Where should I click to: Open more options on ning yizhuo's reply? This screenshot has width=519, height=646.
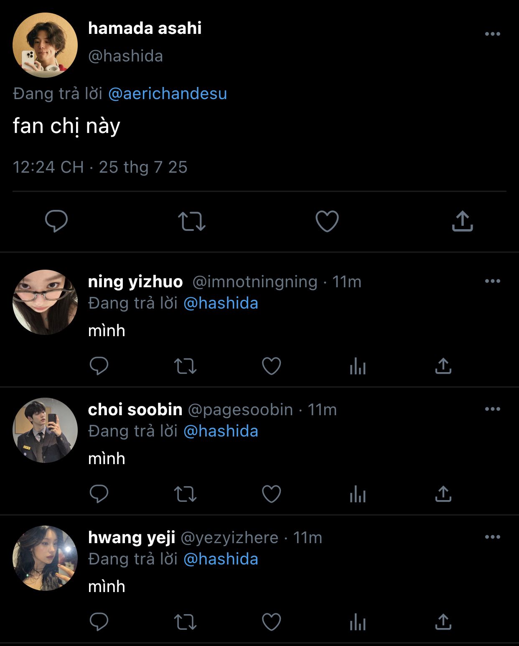click(x=492, y=281)
